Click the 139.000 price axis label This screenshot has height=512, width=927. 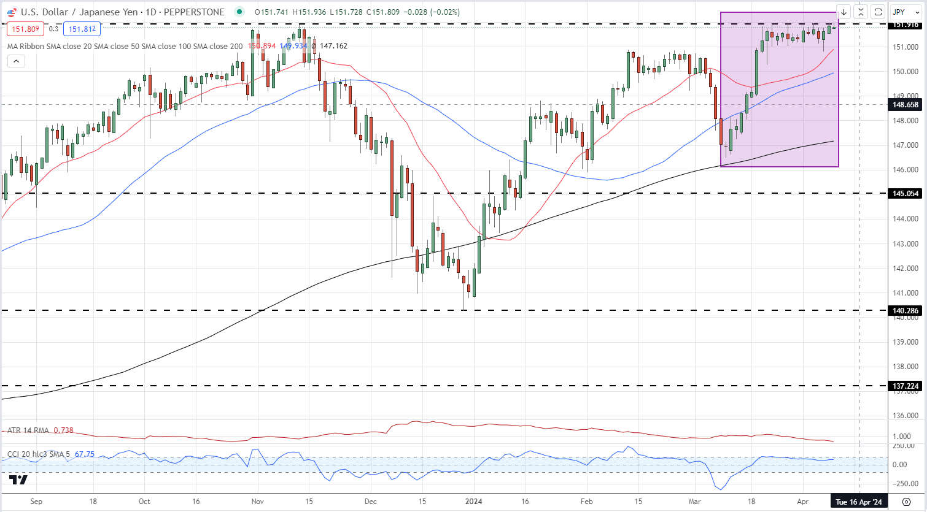point(906,342)
